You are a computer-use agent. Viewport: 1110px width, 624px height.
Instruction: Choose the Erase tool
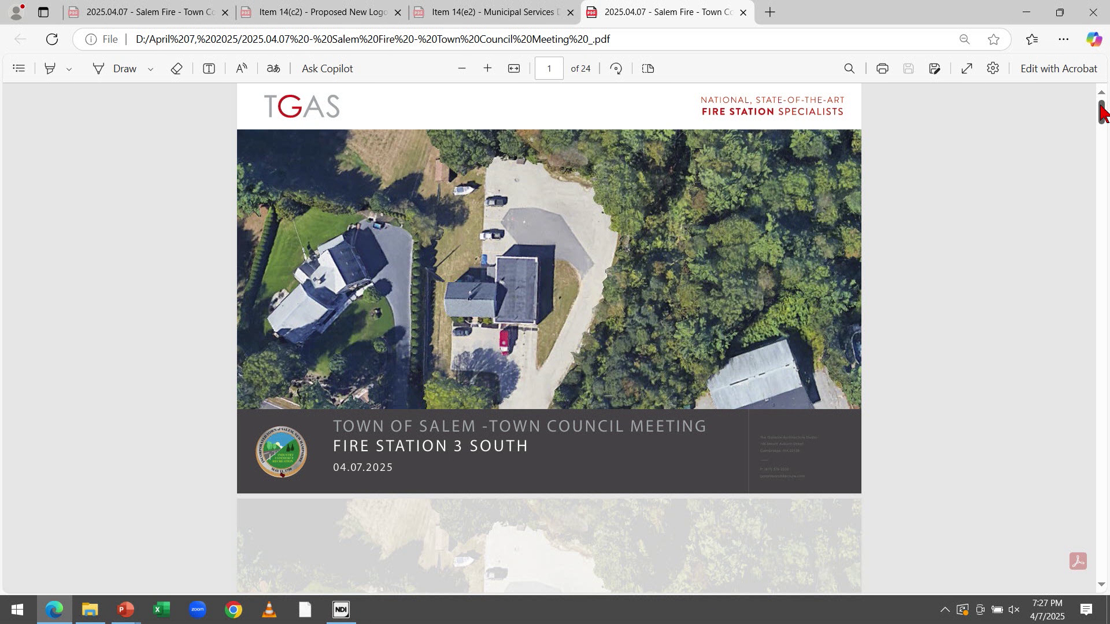pos(176,68)
